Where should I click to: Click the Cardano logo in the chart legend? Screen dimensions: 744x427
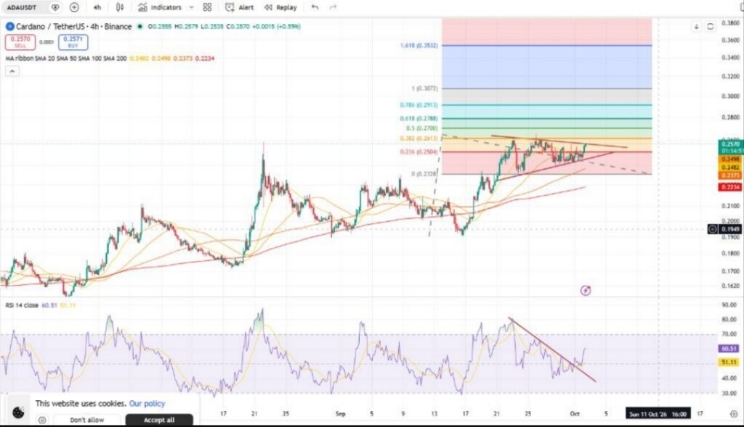tap(10, 27)
